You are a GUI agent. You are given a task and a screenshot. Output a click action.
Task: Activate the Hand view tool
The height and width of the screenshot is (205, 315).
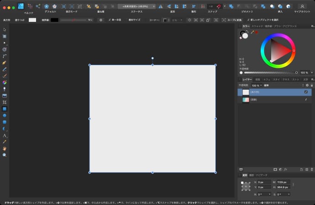click(x=5, y=149)
